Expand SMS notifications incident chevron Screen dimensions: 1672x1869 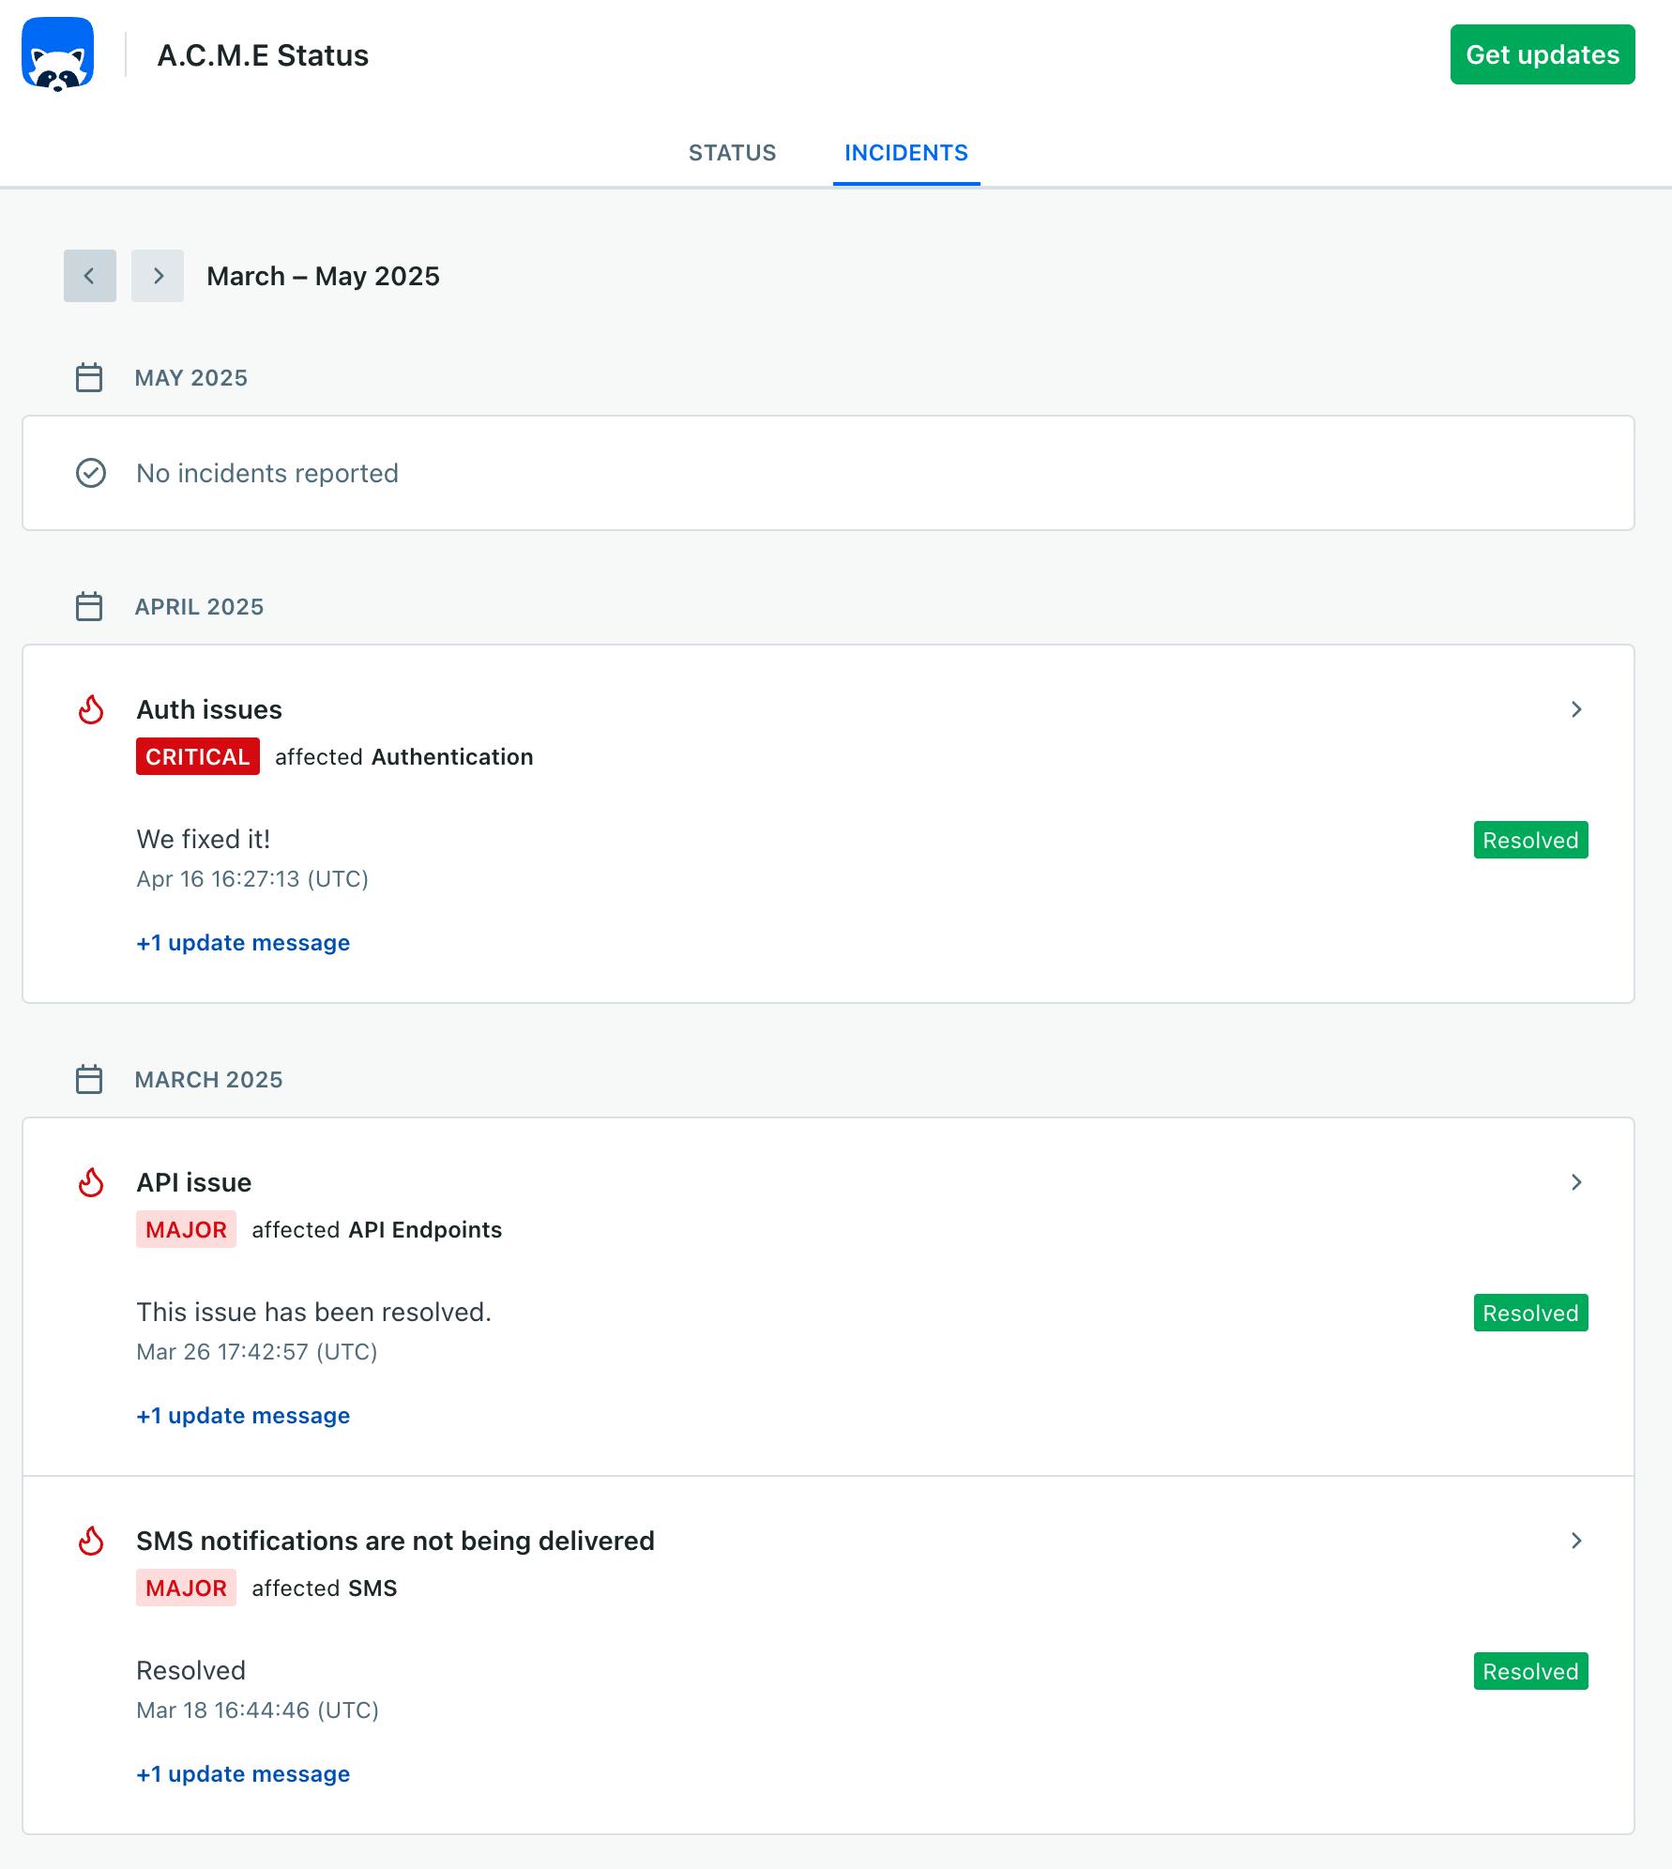[x=1576, y=1541]
